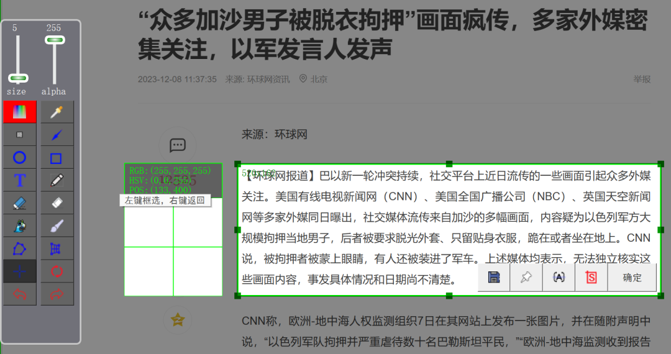Screen dimensions: 671x354
Task: Click the location pin icon beside 北京
Action: 303,79
